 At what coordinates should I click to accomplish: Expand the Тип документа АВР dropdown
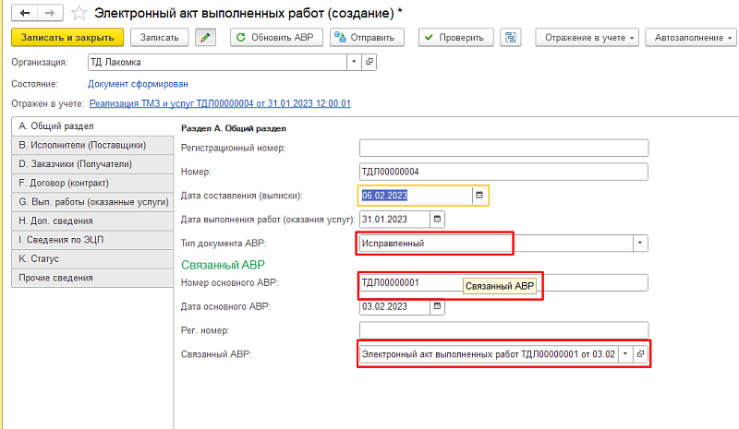[640, 243]
